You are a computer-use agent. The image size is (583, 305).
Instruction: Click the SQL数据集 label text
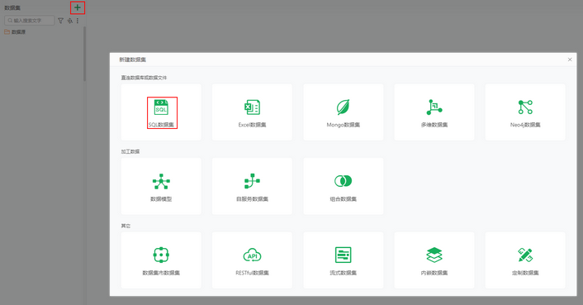coord(161,125)
